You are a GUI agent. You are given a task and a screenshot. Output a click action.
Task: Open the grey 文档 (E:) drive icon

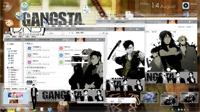(x=29, y=55)
